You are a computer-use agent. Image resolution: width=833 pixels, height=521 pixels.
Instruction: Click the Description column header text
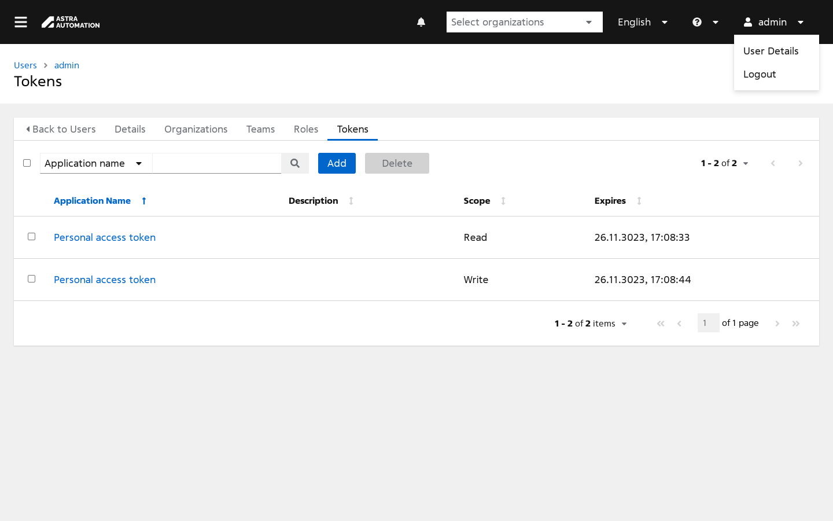pyautogui.click(x=314, y=201)
